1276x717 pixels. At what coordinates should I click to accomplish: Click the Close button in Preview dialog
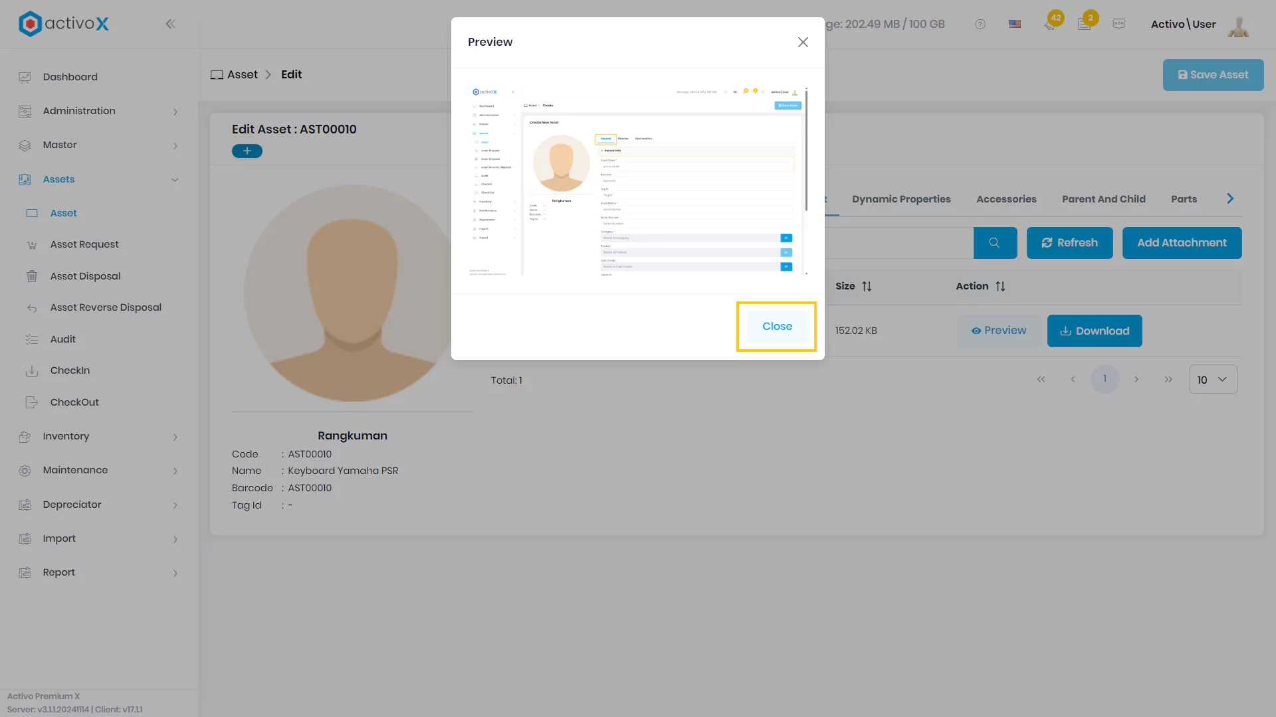pos(777,327)
